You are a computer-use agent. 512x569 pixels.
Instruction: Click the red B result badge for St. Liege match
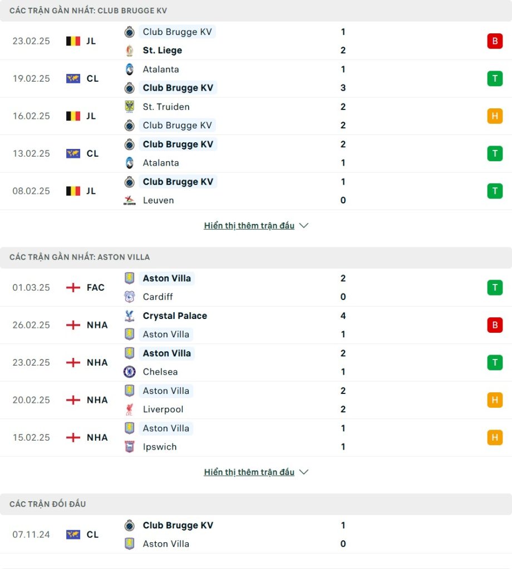(495, 41)
